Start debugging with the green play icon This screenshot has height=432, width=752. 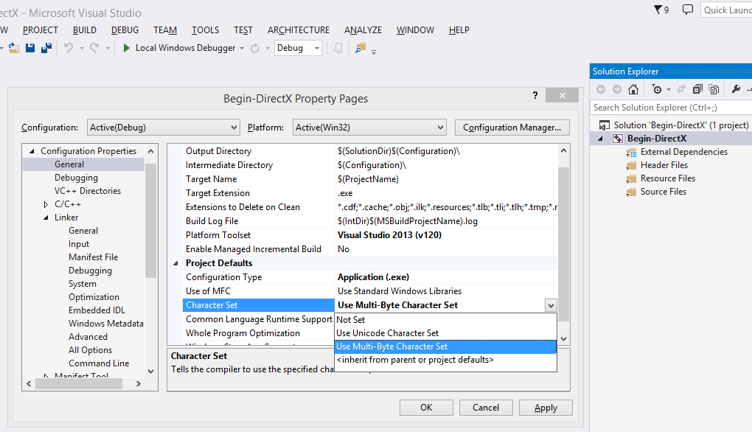pos(127,48)
